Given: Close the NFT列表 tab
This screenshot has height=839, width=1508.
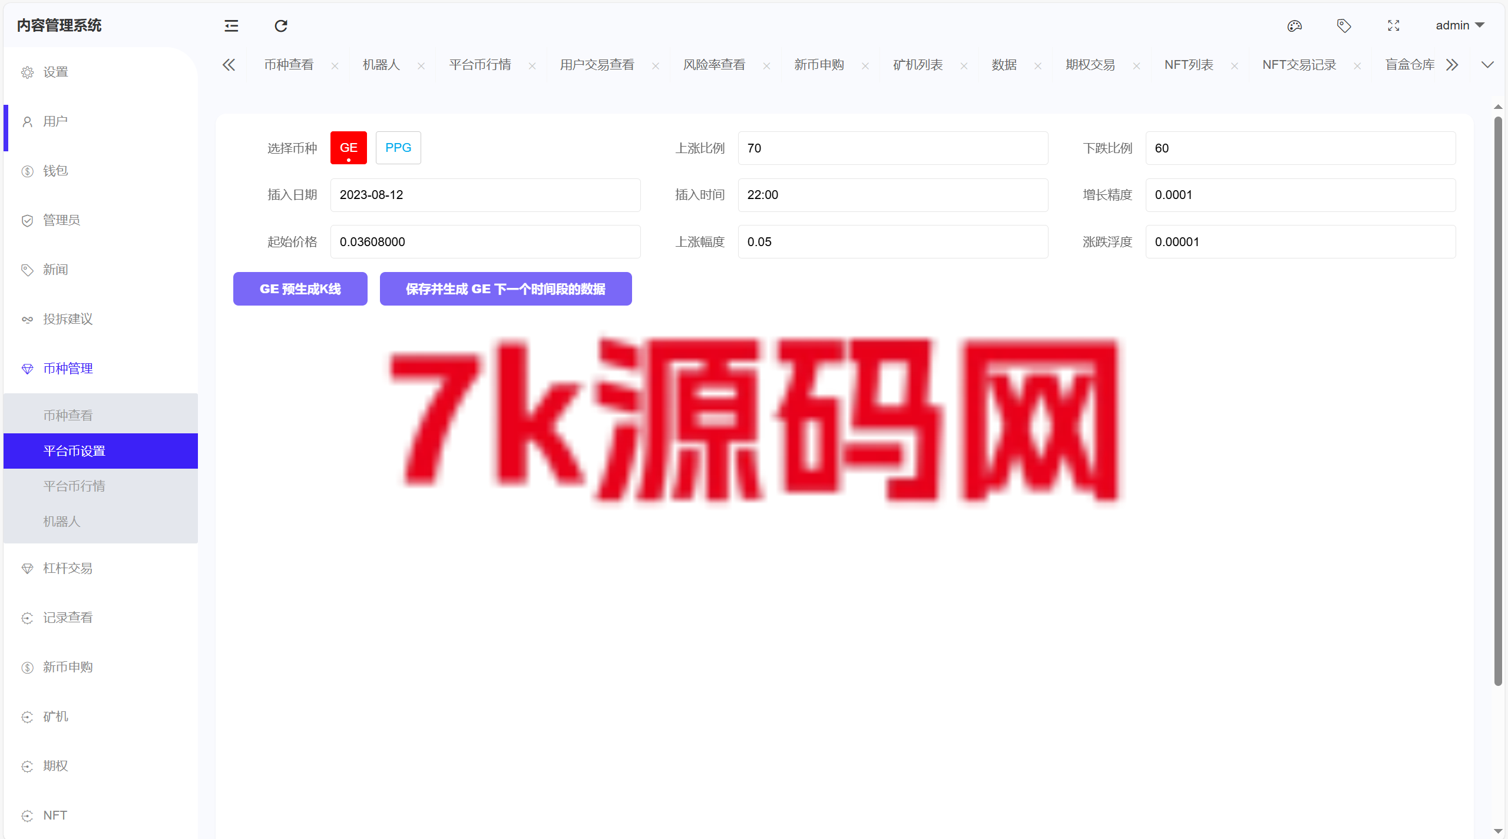Looking at the screenshot, I should pos(1234,66).
